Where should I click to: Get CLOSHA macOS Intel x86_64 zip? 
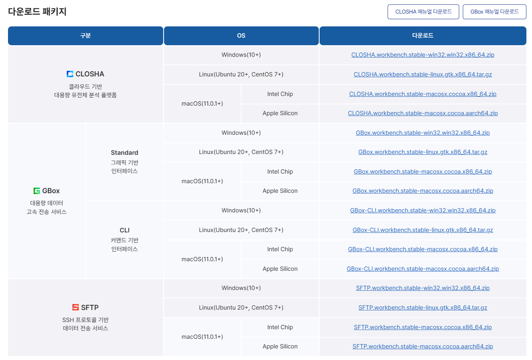tap(422, 94)
